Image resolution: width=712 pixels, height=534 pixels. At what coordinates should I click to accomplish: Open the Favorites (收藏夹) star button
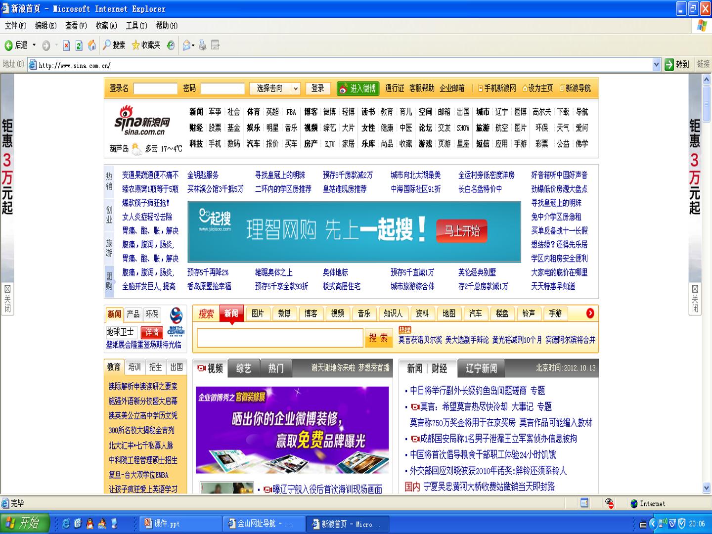146,45
